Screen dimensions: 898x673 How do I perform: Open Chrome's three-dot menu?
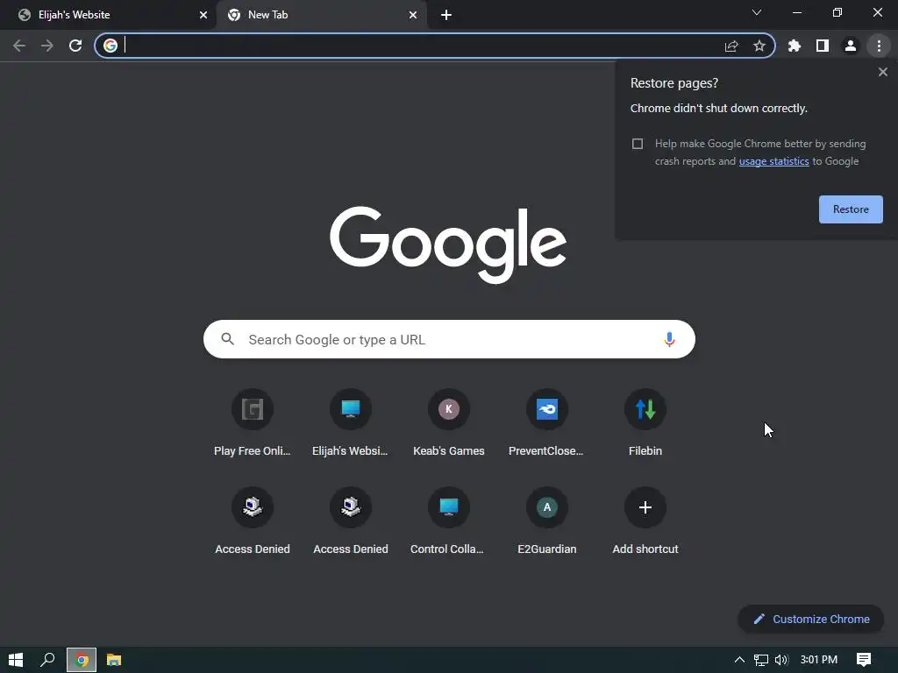pos(879,46)
